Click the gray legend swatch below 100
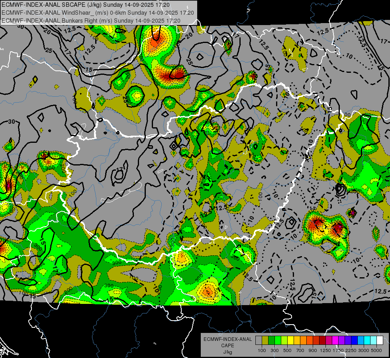This screenshot has width=390, height=358. [259, 340]
